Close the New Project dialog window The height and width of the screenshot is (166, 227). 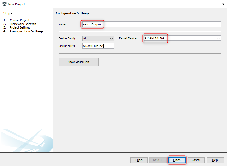pos(222,4)
